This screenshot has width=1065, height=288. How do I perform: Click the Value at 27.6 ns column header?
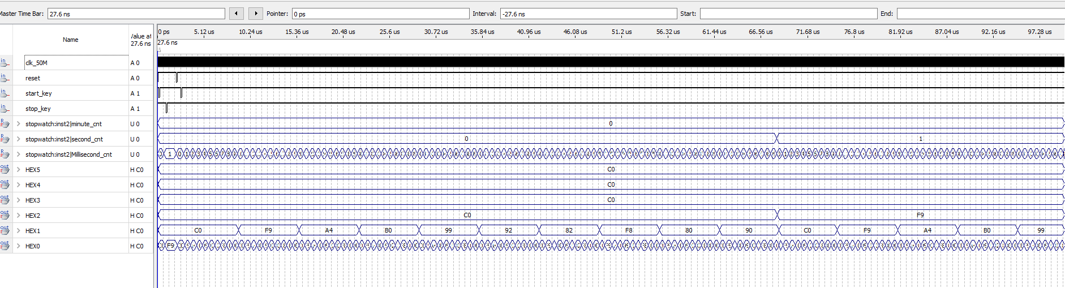pos(141,40)
